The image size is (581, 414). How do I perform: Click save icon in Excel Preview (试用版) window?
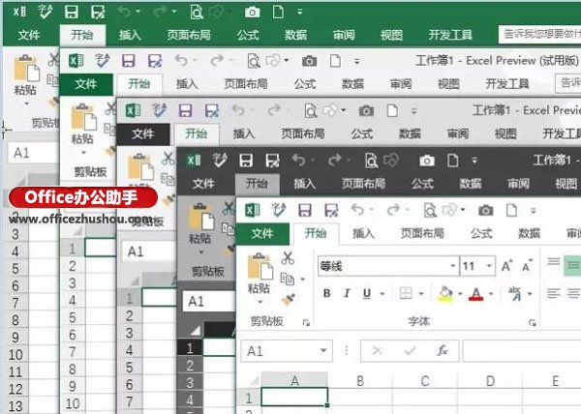(128, 60)
